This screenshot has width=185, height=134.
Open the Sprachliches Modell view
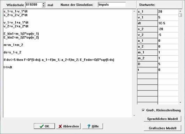click(162, 119)
